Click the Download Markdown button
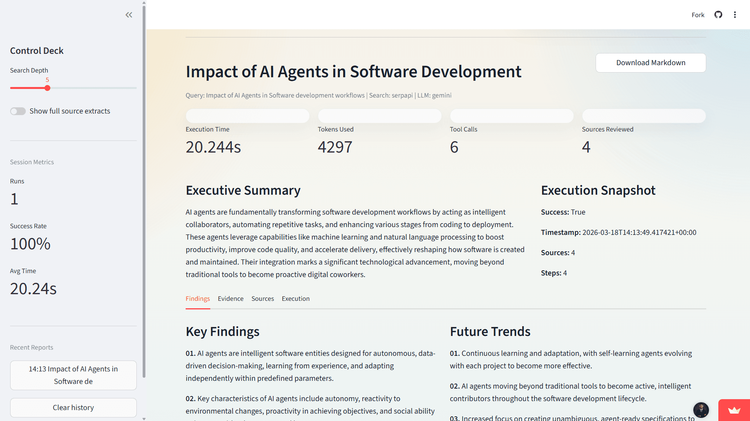 pos(650,62)
